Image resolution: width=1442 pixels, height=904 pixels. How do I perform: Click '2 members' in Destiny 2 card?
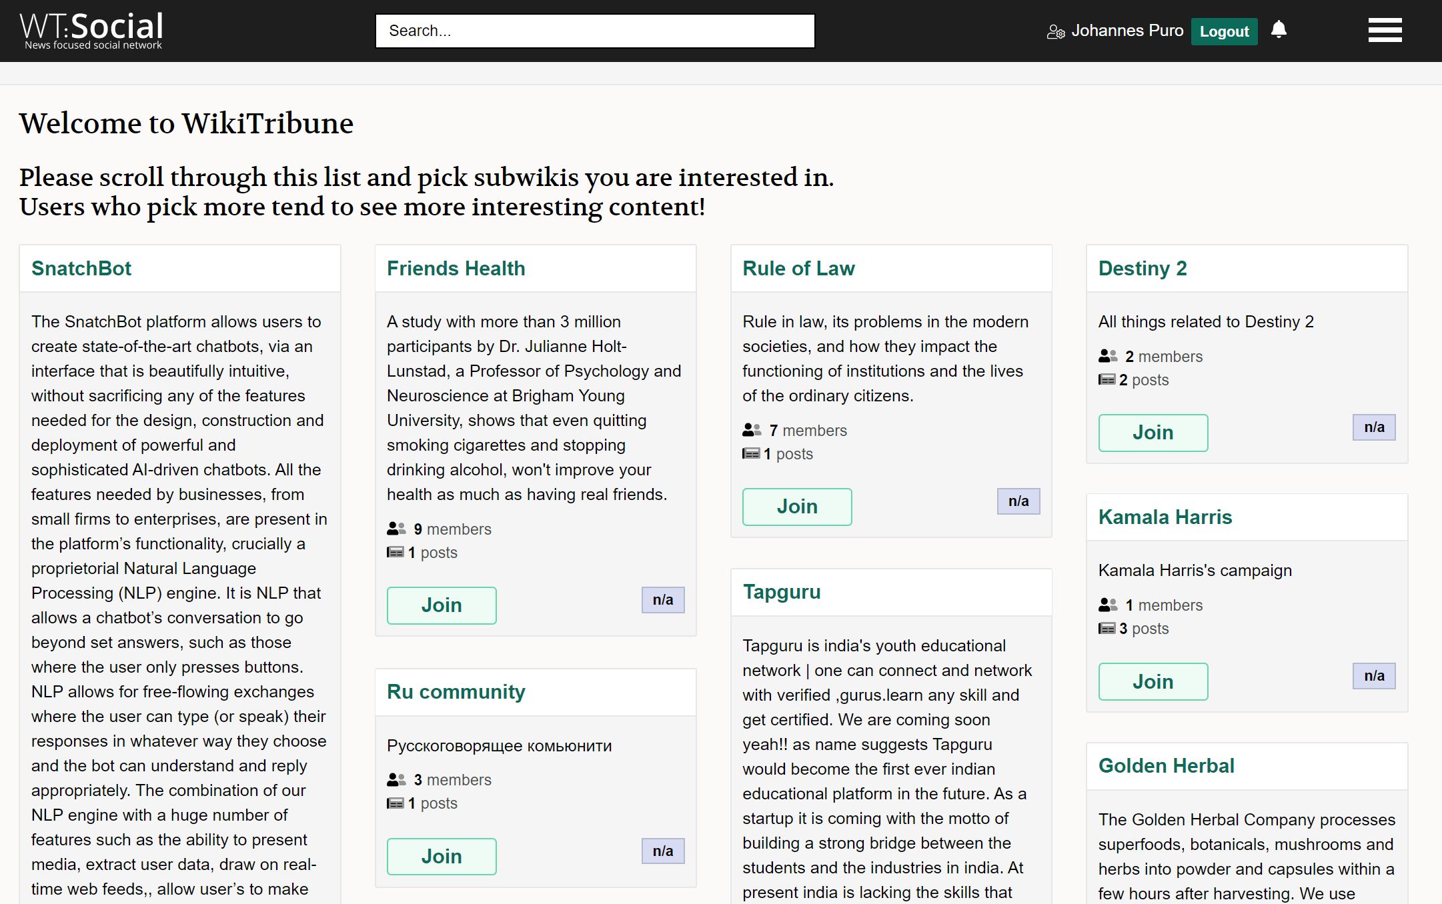pyautogui.click(x=1164, y=356)
